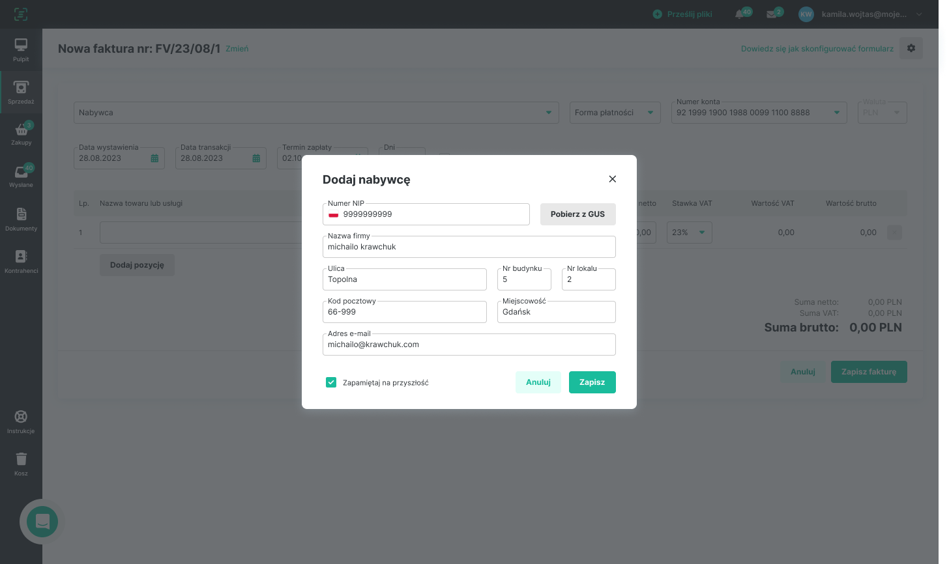Screen dimensions: 949x564
Task: Open Pulpit dashboard in sidebar
Action: (21, 49)
